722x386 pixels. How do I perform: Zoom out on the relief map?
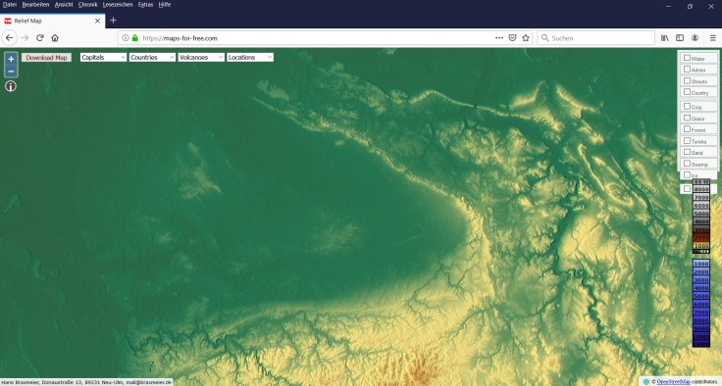tap(11, 72)
